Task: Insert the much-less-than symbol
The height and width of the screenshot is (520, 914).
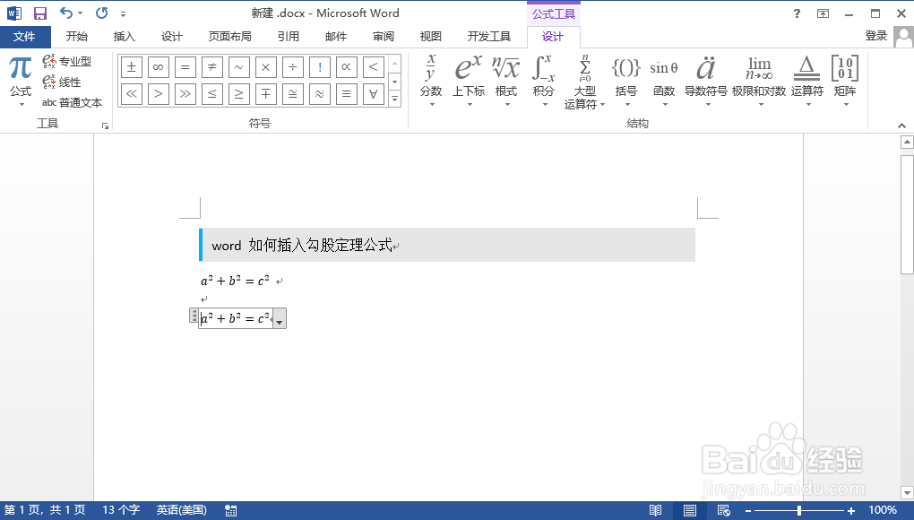Action: pos(131,94)
